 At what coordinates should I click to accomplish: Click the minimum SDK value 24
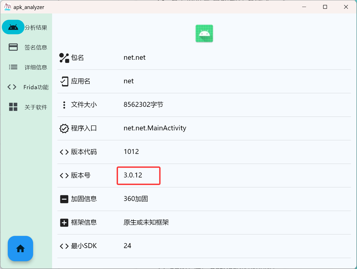(127, 246)
